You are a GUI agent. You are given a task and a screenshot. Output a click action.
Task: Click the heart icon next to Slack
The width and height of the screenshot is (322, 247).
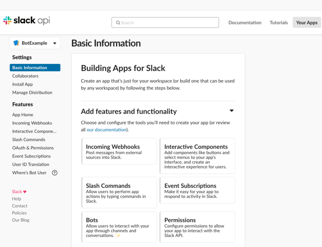click(x=25, y=191)
